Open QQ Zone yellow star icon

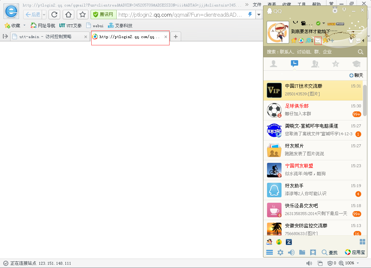293,41
